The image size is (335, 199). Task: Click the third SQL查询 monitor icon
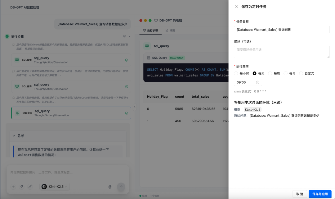click(17, 113)
